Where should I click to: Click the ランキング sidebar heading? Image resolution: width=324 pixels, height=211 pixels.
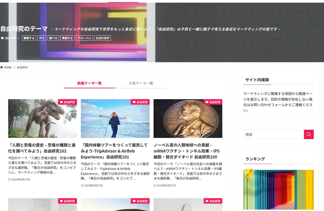255,159
